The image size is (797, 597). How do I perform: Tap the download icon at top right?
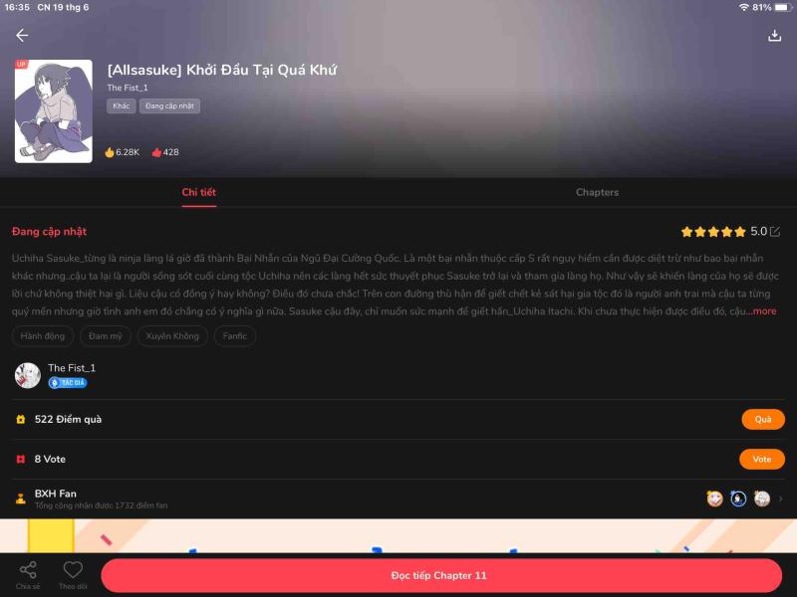(774, 35)
